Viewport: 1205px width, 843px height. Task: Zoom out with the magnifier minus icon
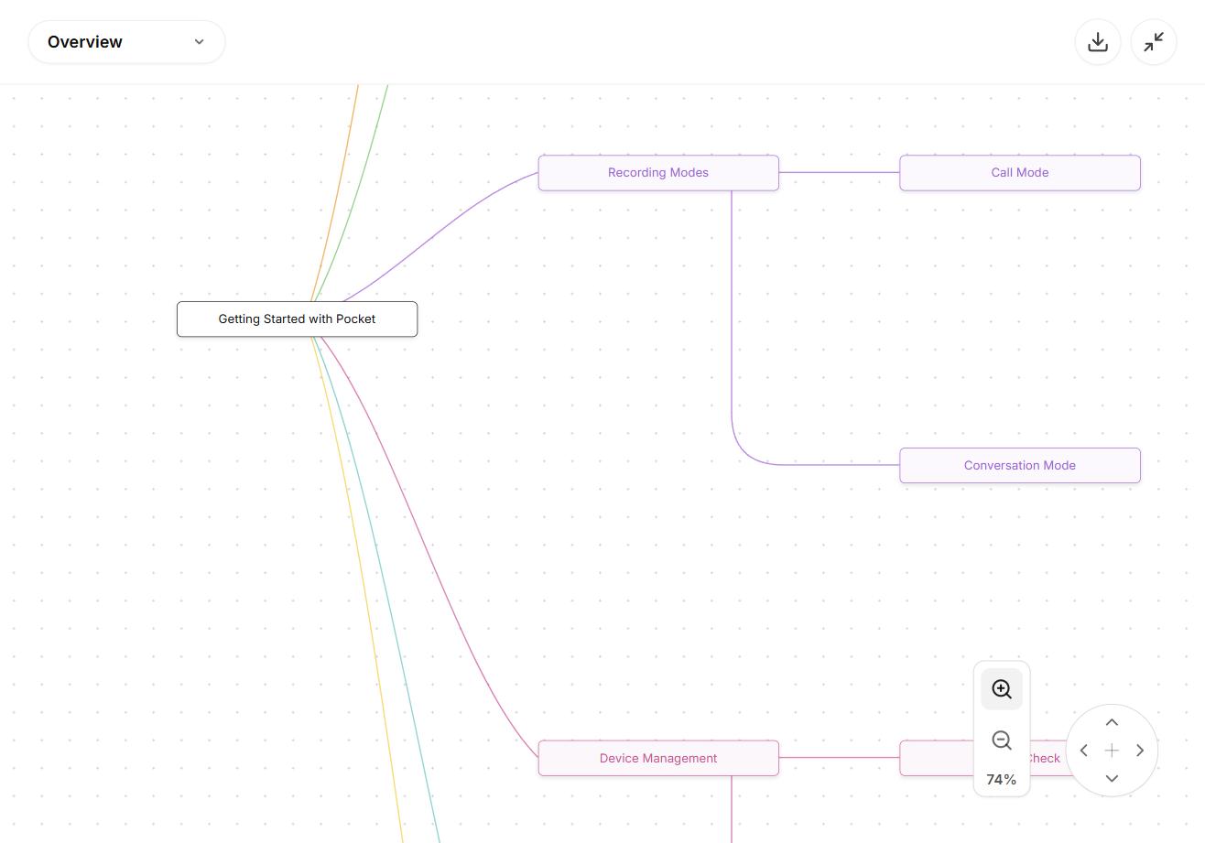[1002, 740]
